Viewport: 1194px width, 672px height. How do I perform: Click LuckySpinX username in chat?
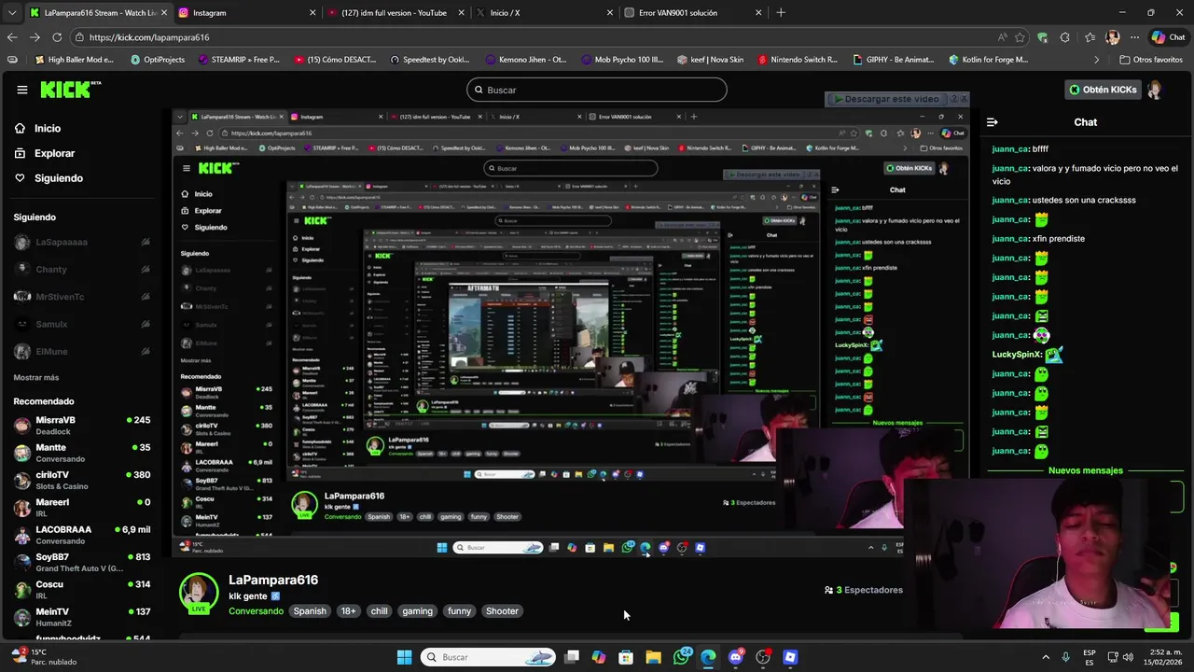1017,355
